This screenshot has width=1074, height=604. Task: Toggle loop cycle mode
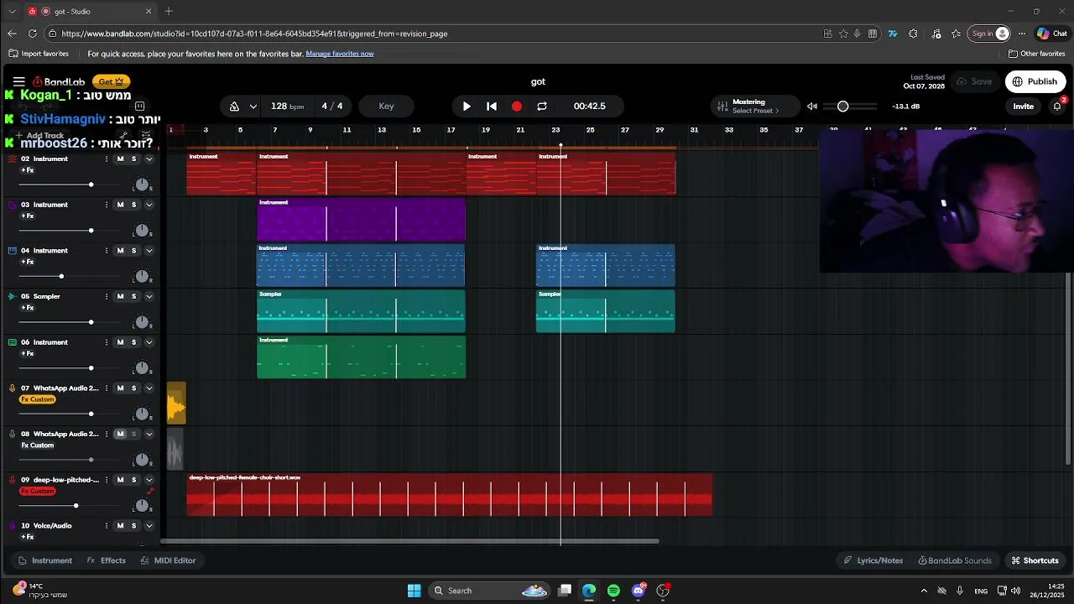(x=542, y=107)
